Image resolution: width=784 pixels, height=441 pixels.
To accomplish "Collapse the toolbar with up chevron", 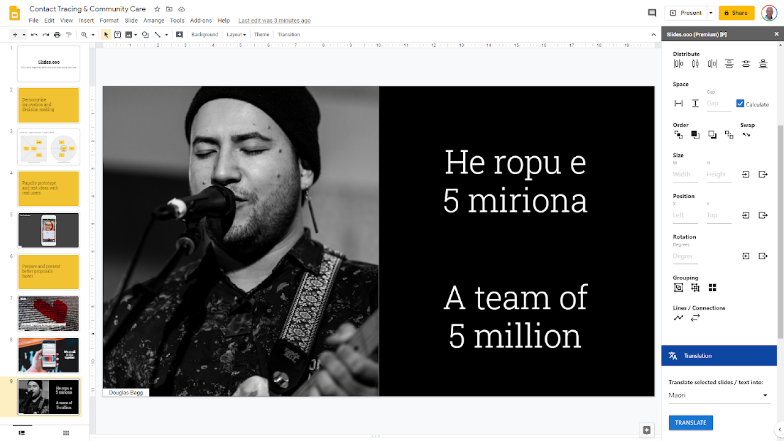I will click(654, 35).
